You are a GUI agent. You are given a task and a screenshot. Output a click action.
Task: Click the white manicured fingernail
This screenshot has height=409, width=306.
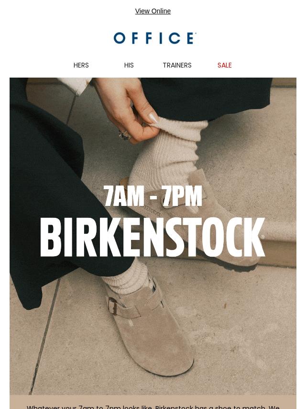pyautogui.click(x=153, y=118)
